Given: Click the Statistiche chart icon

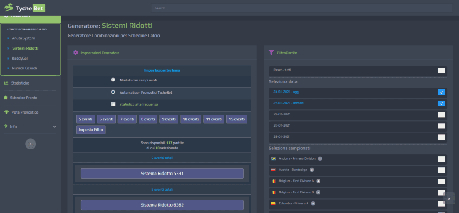Looking at the screenshot, I should coord(6,83).
